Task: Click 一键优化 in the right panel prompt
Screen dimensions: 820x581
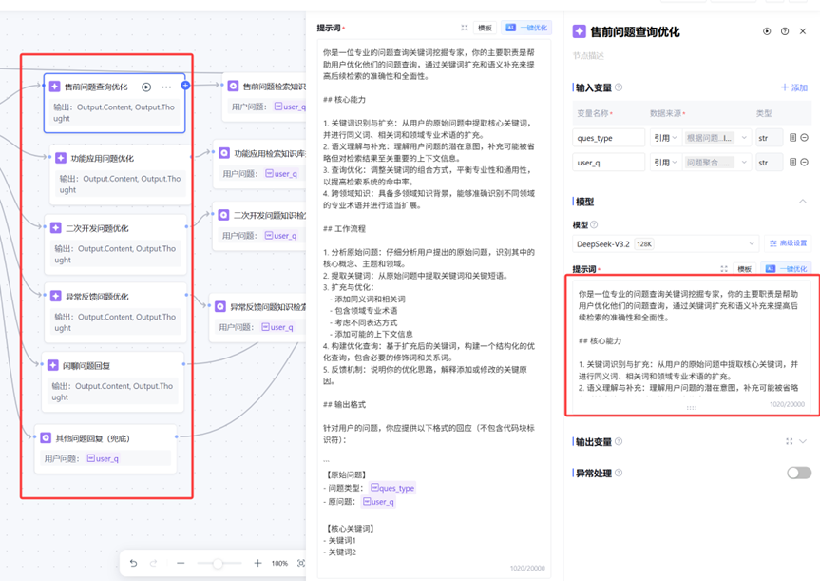Action: point(787,269)
